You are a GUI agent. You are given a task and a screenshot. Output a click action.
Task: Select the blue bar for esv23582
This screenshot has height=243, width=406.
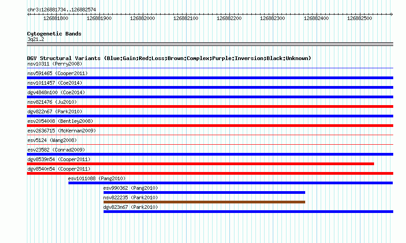click(x=210, y=154)
